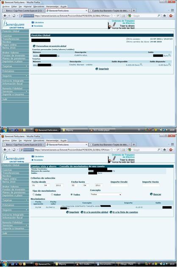Image resolution: width=178 pixels, height=268 pixels.
Task: Open the Concepto dropdown showing Todos
Action: 106,195
